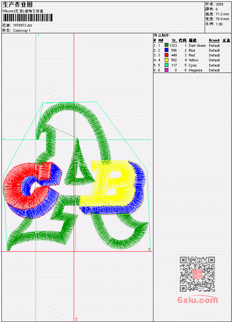The width and height of the screenshot is (232, 322).
Task: Select the 'Red' description text
Action: (192, 55)
